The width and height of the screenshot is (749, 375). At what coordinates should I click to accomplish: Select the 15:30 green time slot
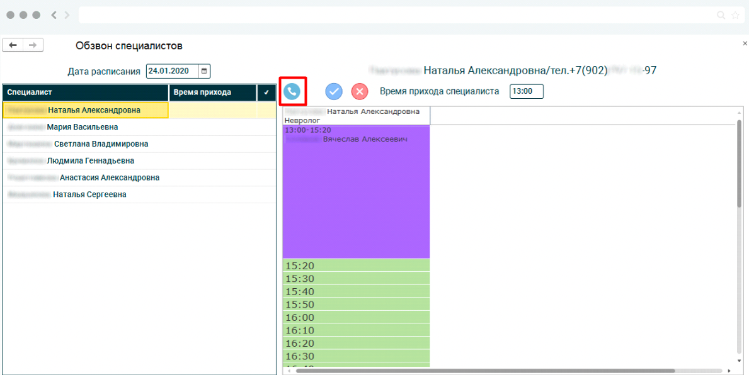pyautogui.click(x=356, y=279)
